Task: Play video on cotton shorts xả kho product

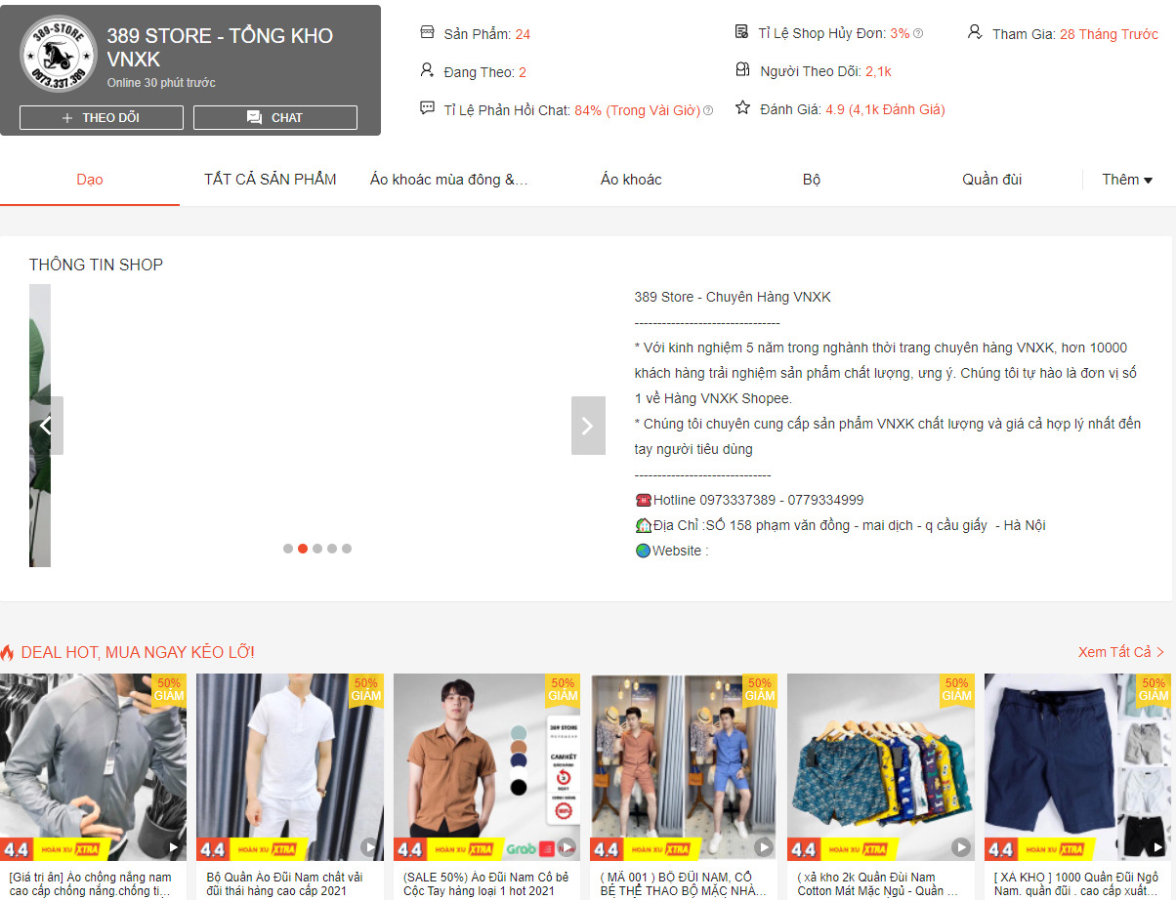Action: pos(961,847)
